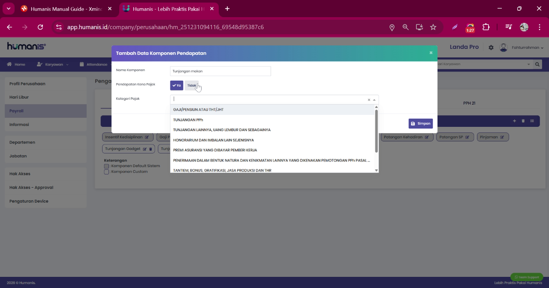The width and height of the screenshot is (549, 288).
Task: Select Tidak for Pendapatan Kena Pajak
Action: [192, 86]
